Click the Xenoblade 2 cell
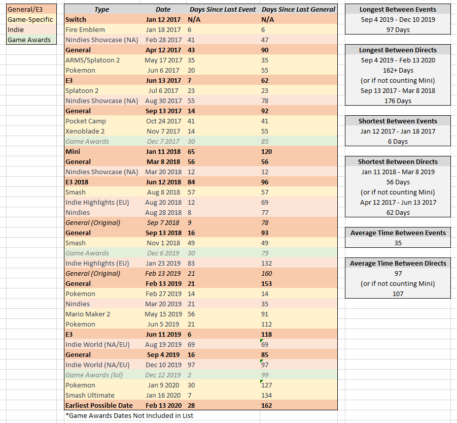 tap(85, 131)
